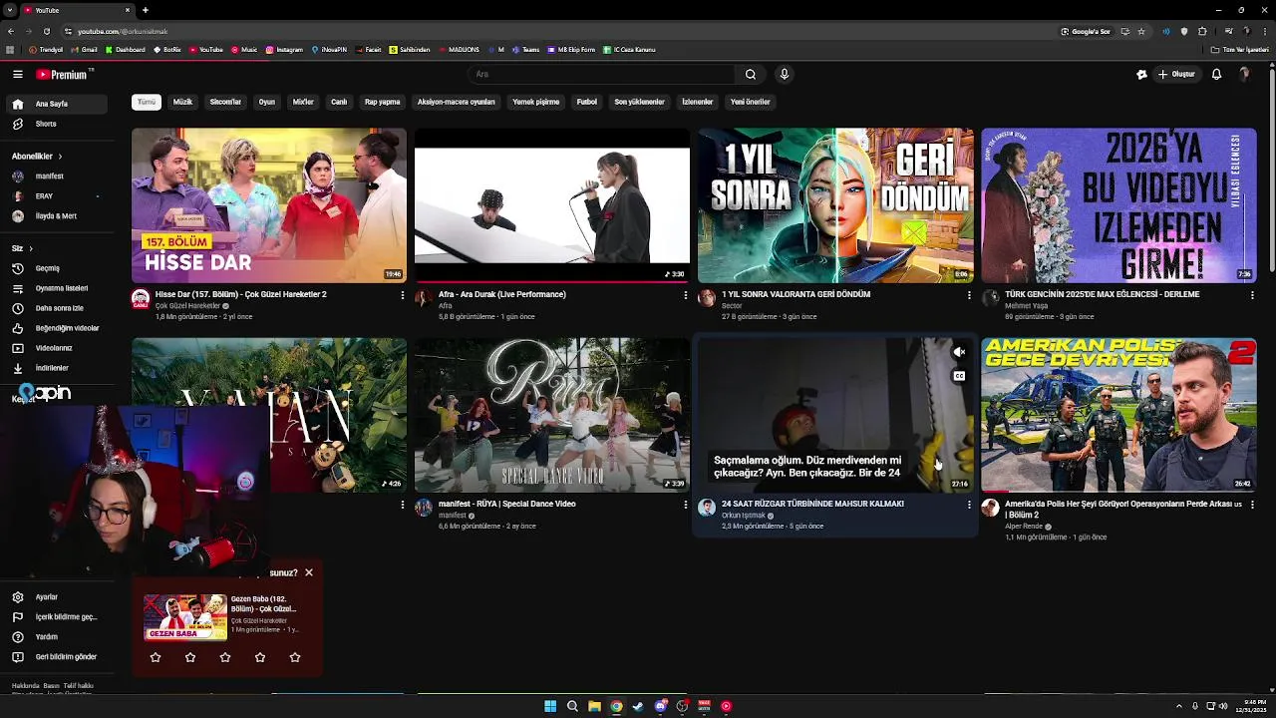The image size is (1276, 718).
Task: Click the Ara search input field
Action: [x=601, y=74]
